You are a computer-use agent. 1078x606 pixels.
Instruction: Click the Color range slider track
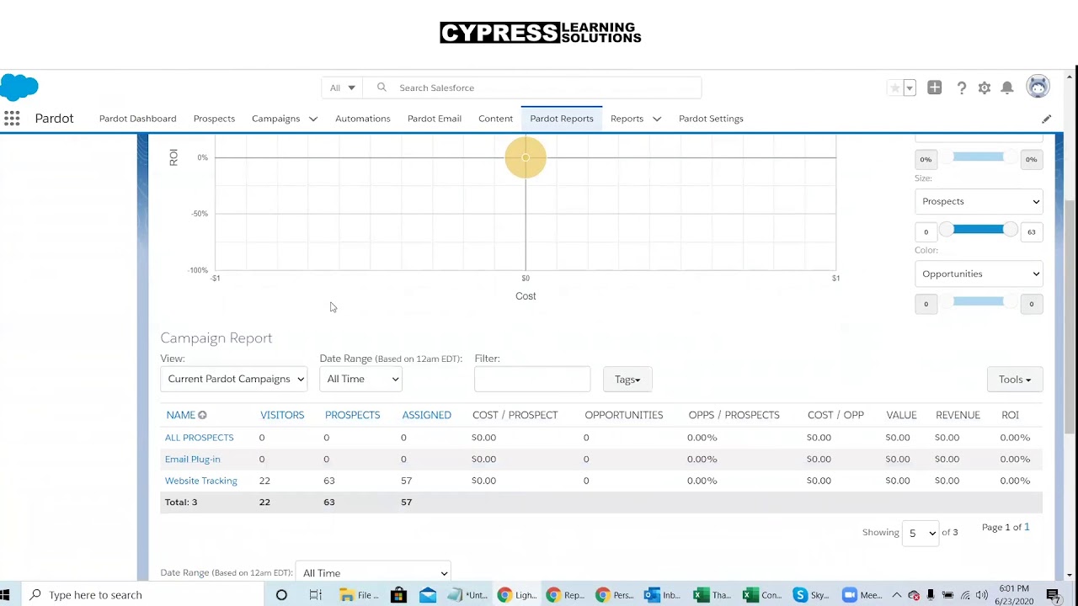coord(979,301)
